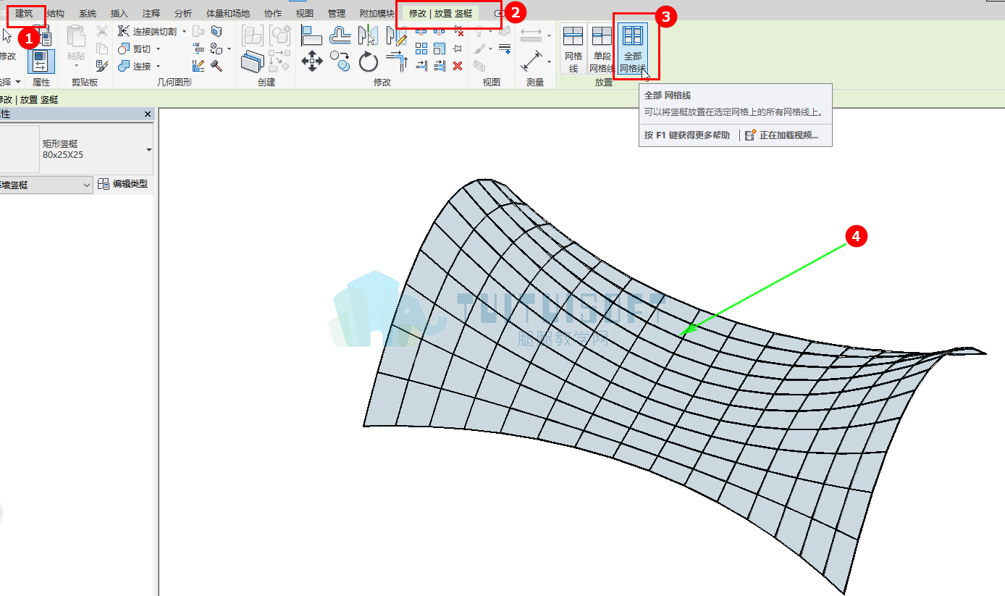Select the 单段网格线 placement option

602,49
